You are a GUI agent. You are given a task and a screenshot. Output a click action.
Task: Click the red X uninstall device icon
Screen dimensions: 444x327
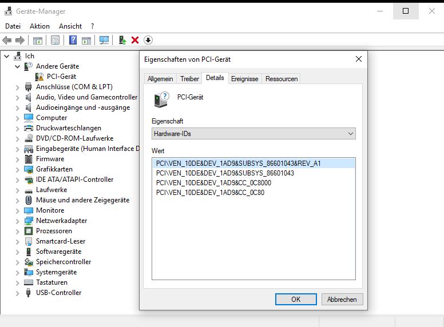tap(135, 40)
